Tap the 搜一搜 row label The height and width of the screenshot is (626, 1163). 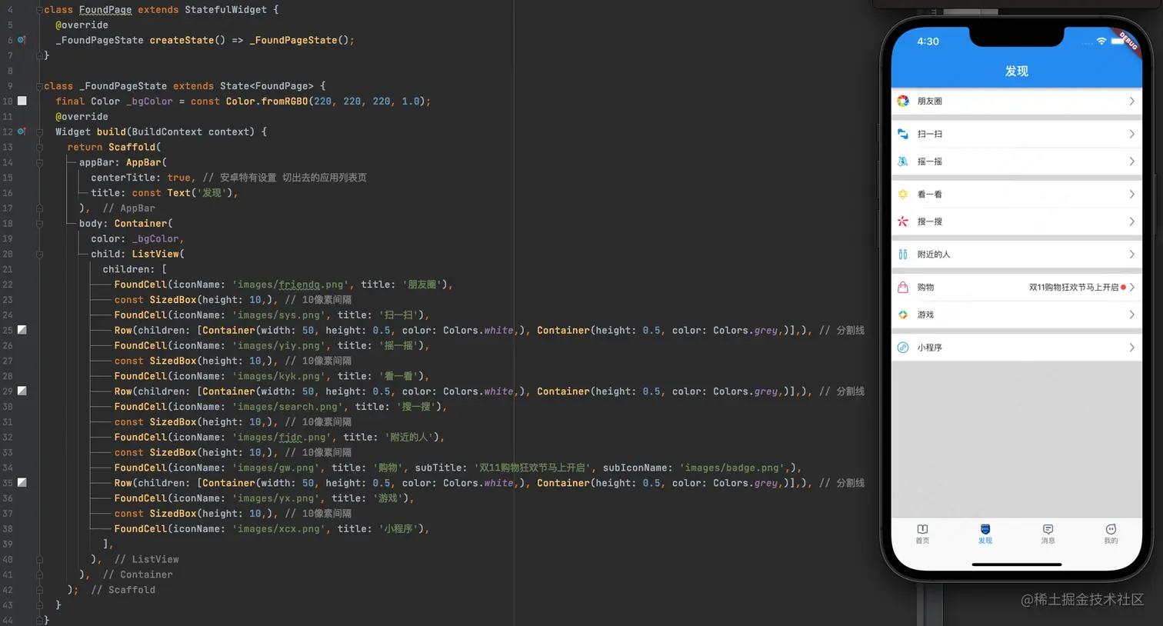click(929, 221)
